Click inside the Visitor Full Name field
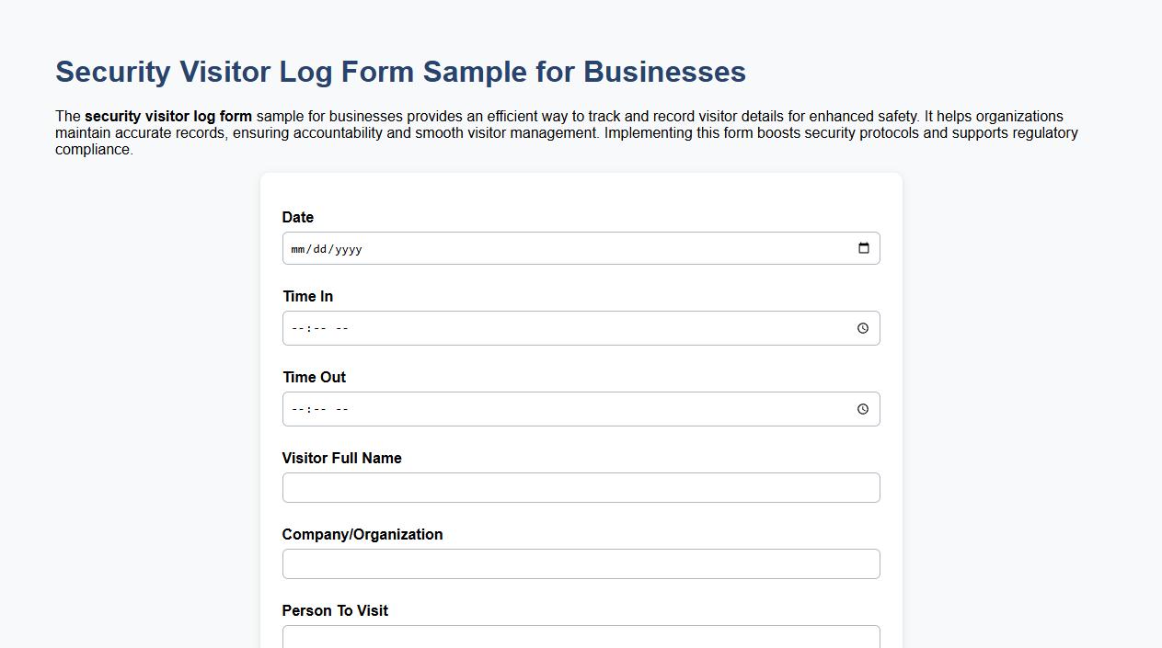Viewport: 1162px width, 648px height. pos(581,487)
